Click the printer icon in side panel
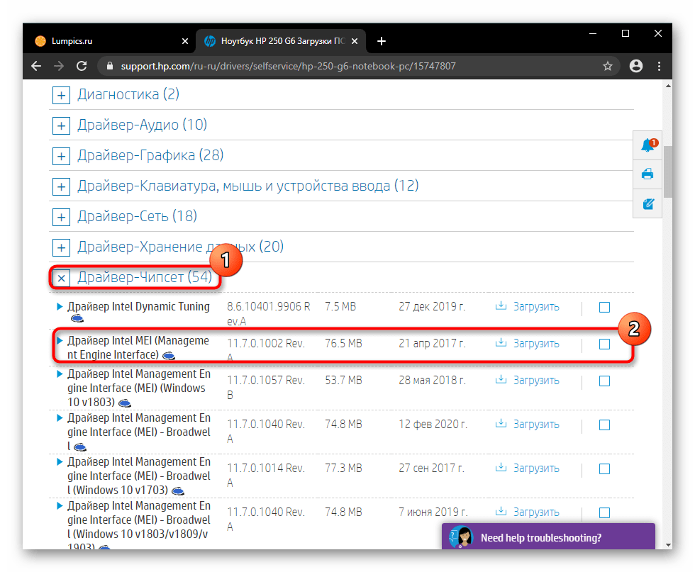Viewport: 695px width, 572px height. coord(647,174)
